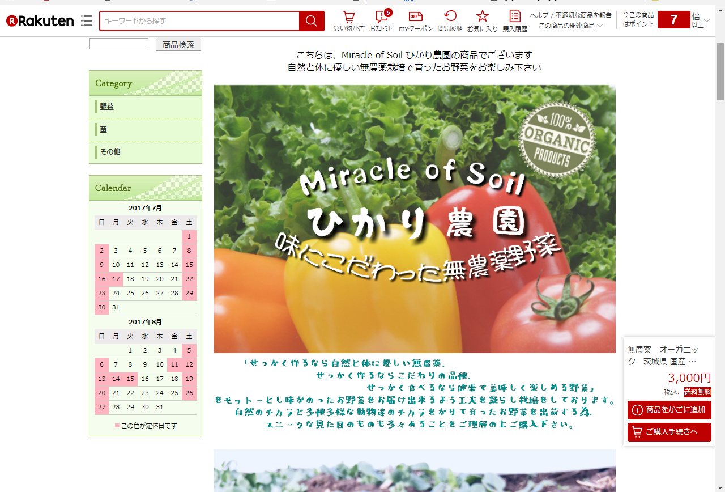Focus the keyword search field
The image size is (725, 492).
[199, 21]
